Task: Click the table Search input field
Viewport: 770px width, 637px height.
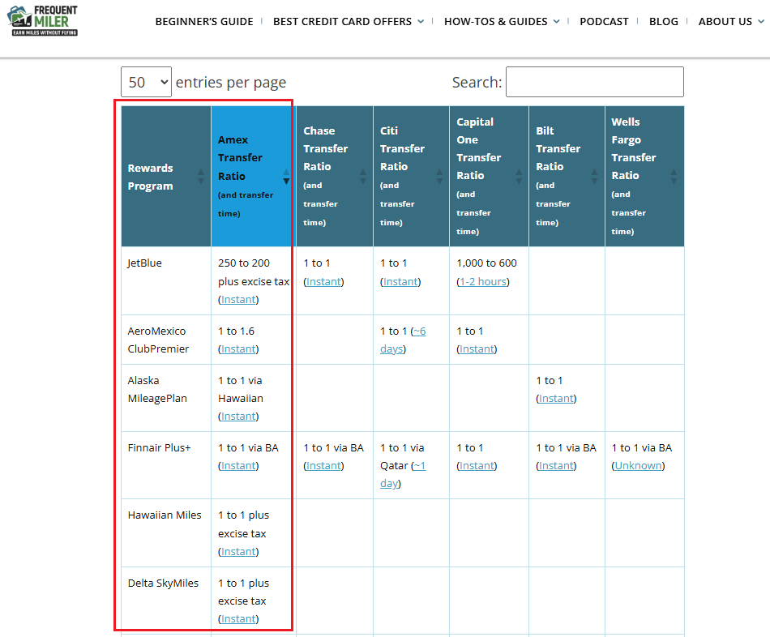Action: tap(595, 82)
